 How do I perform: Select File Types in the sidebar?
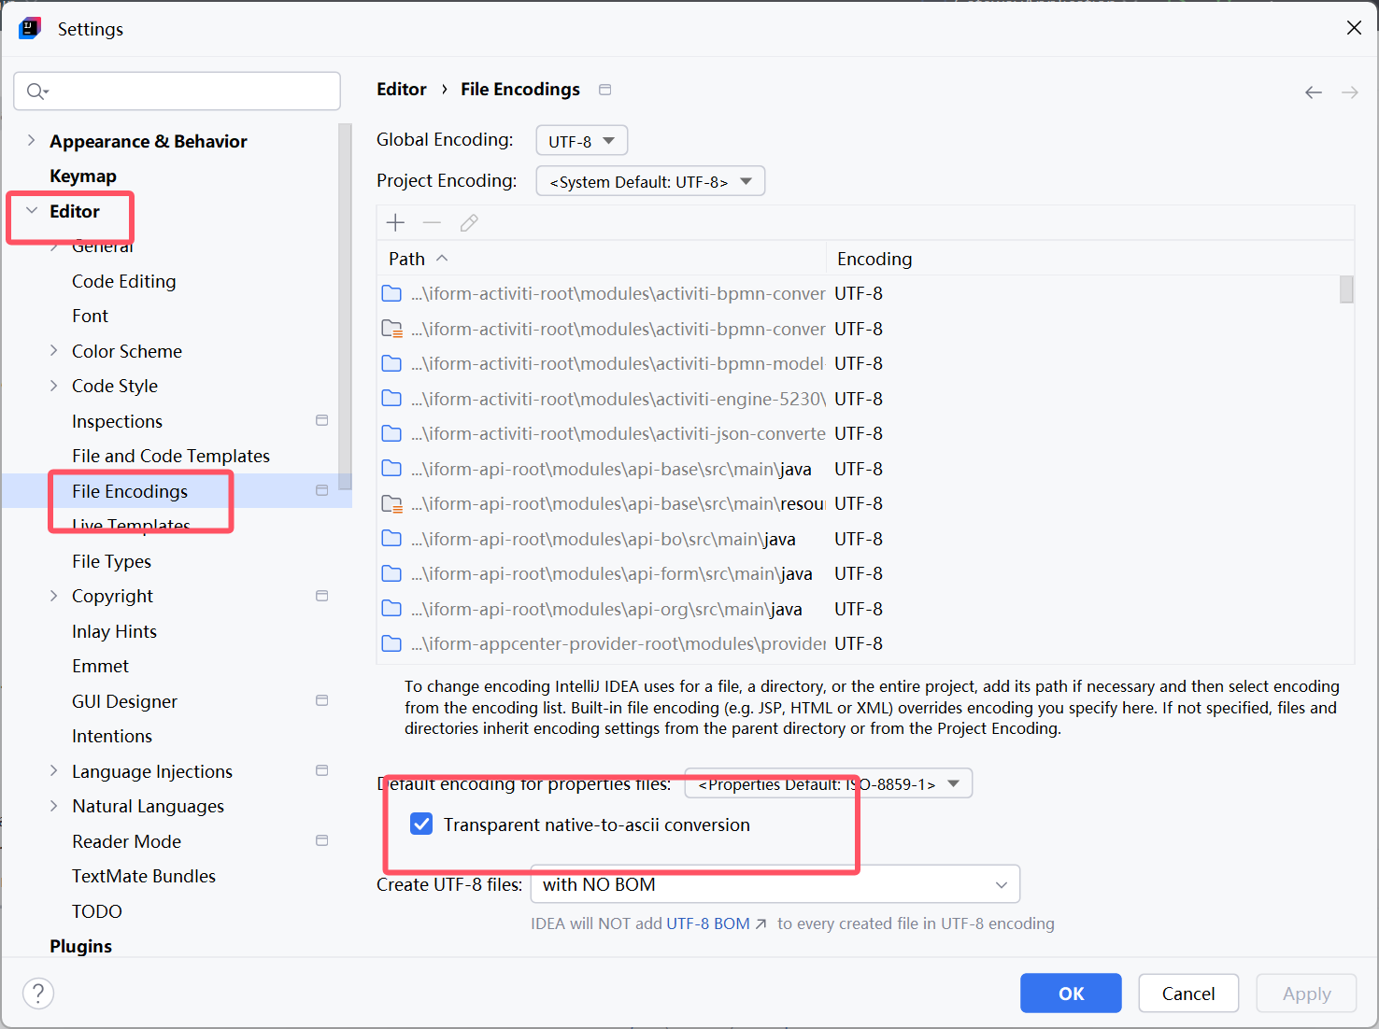[x=111, y=561]
